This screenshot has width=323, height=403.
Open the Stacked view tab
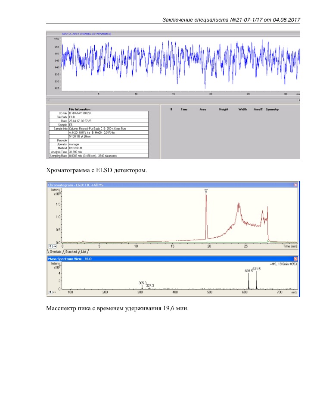tap(71, 252)
